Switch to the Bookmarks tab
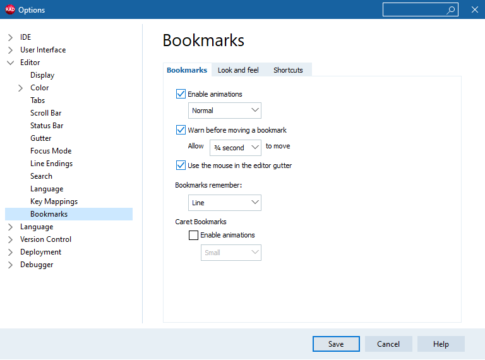This screenshot has width=485, height=360. (187, 70)
